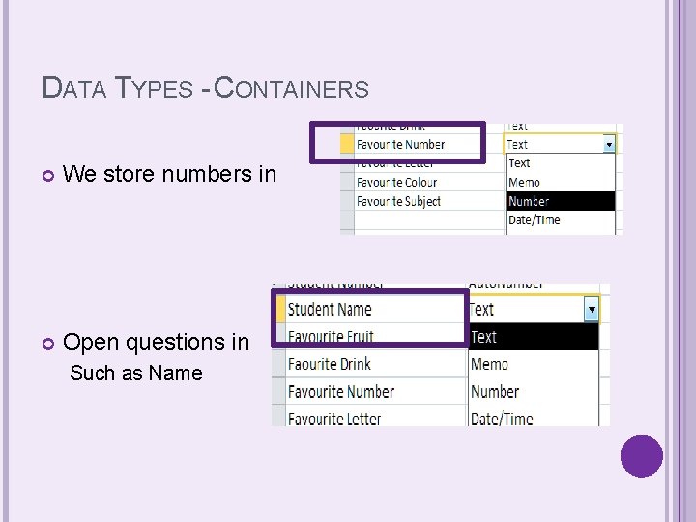696x522 pixels.
Task: Click the Favourite Number field name cell
Action: click(x=428, y=144)
